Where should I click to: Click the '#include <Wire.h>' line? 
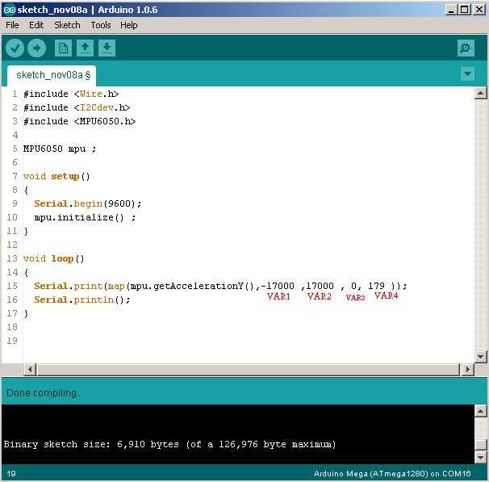71,94
